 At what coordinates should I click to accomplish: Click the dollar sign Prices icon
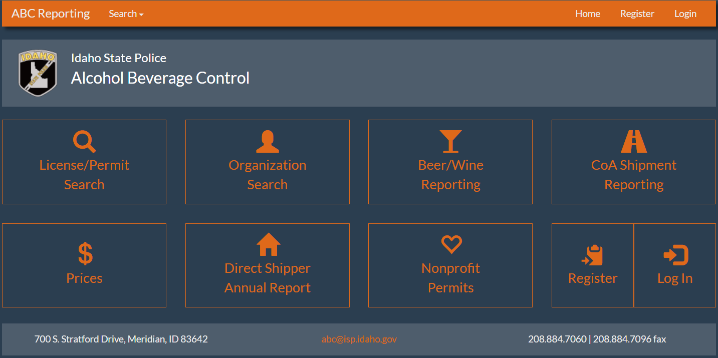tap(85, 253)
